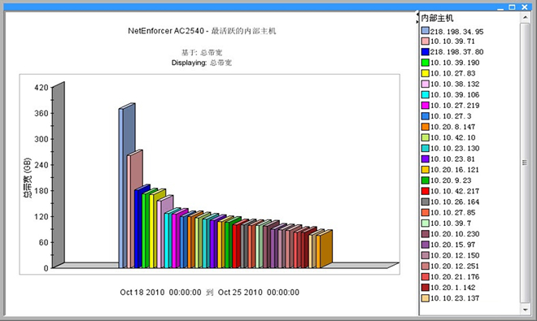The width and height of the screenshot is (537, 321).
Task: Click the legend scrollbar down arrow
Action: point(525,310)
